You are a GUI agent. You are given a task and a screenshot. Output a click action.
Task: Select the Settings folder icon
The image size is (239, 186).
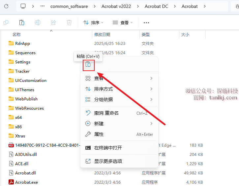click(11, 62)
